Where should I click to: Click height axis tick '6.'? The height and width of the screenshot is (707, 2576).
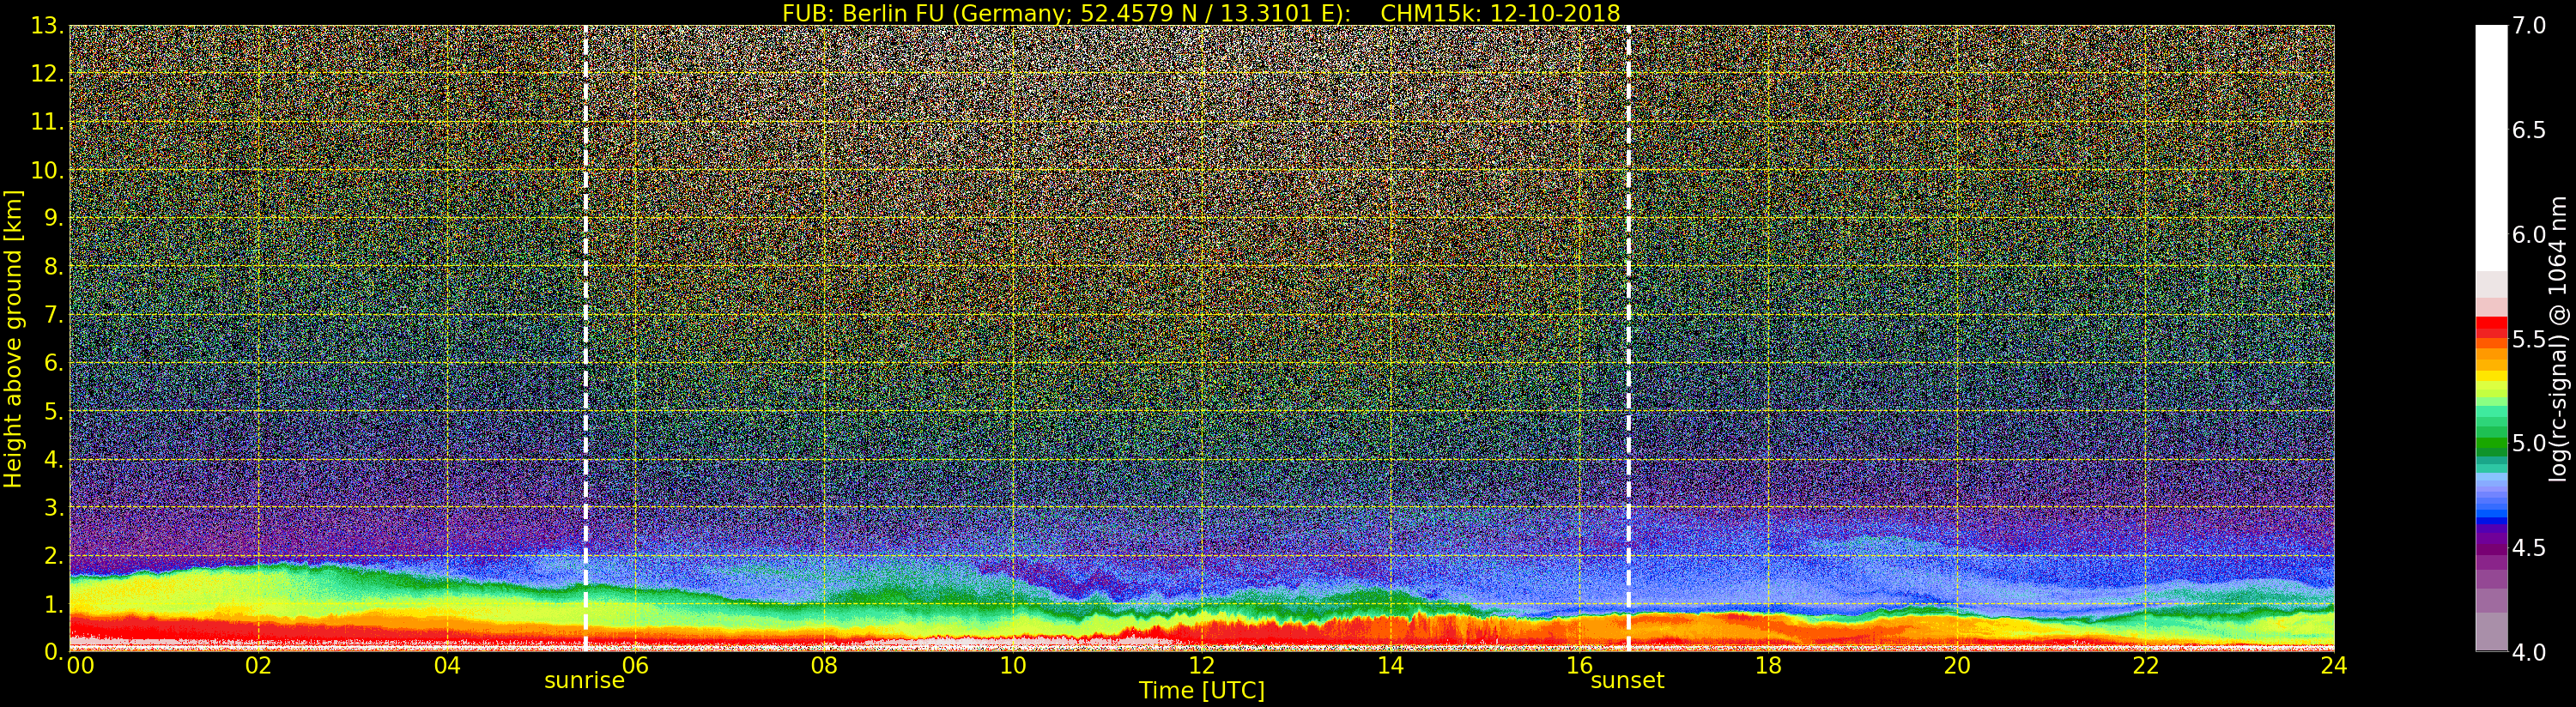pos(54,363)
